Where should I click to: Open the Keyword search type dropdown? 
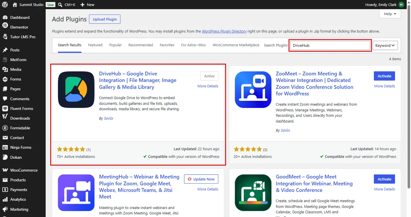[x=385, y=45]
